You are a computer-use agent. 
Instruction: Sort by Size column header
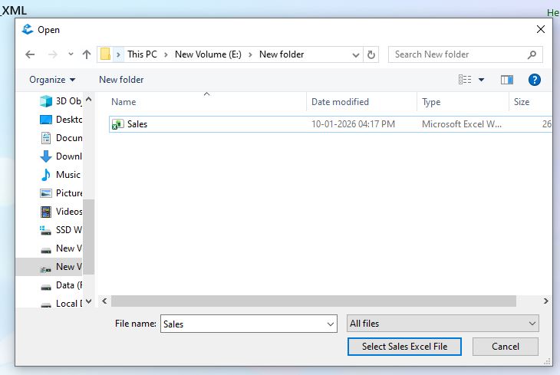pyautogui.click(x=522, y=102)
